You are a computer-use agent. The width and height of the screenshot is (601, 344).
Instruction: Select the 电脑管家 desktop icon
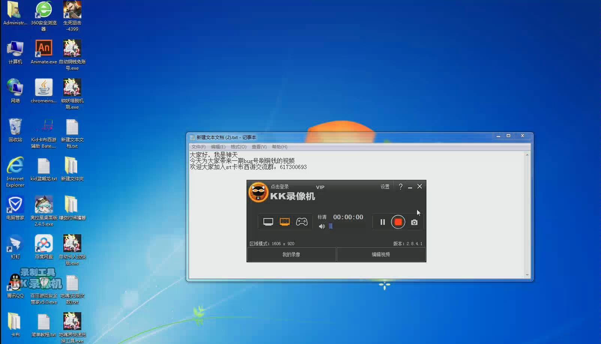click(x=15, y=208)
